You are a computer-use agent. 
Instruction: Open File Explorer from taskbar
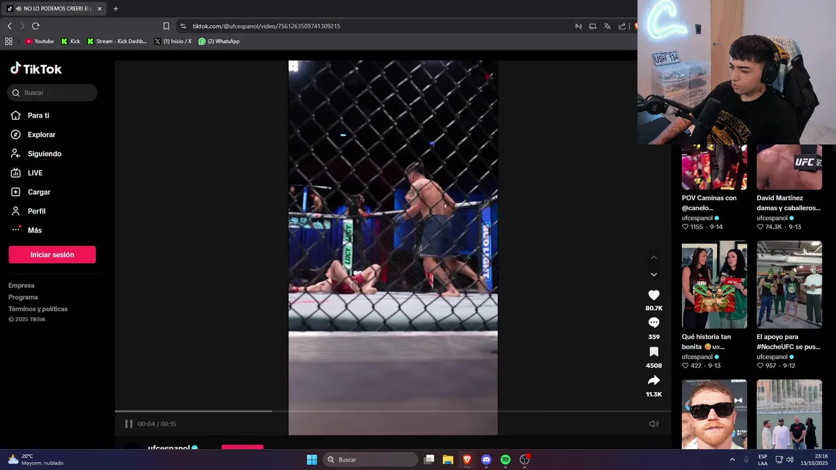pos(448,460)
